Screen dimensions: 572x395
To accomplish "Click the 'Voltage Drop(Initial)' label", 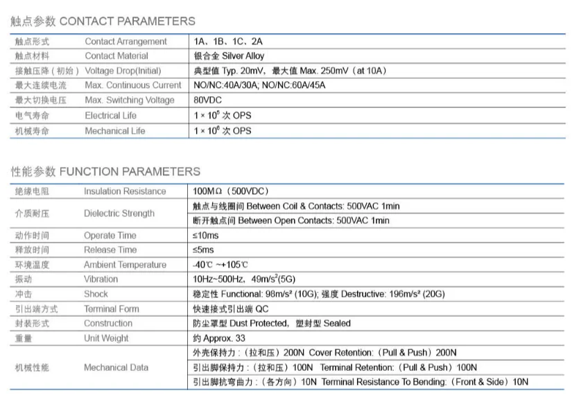I will [123, 71].
